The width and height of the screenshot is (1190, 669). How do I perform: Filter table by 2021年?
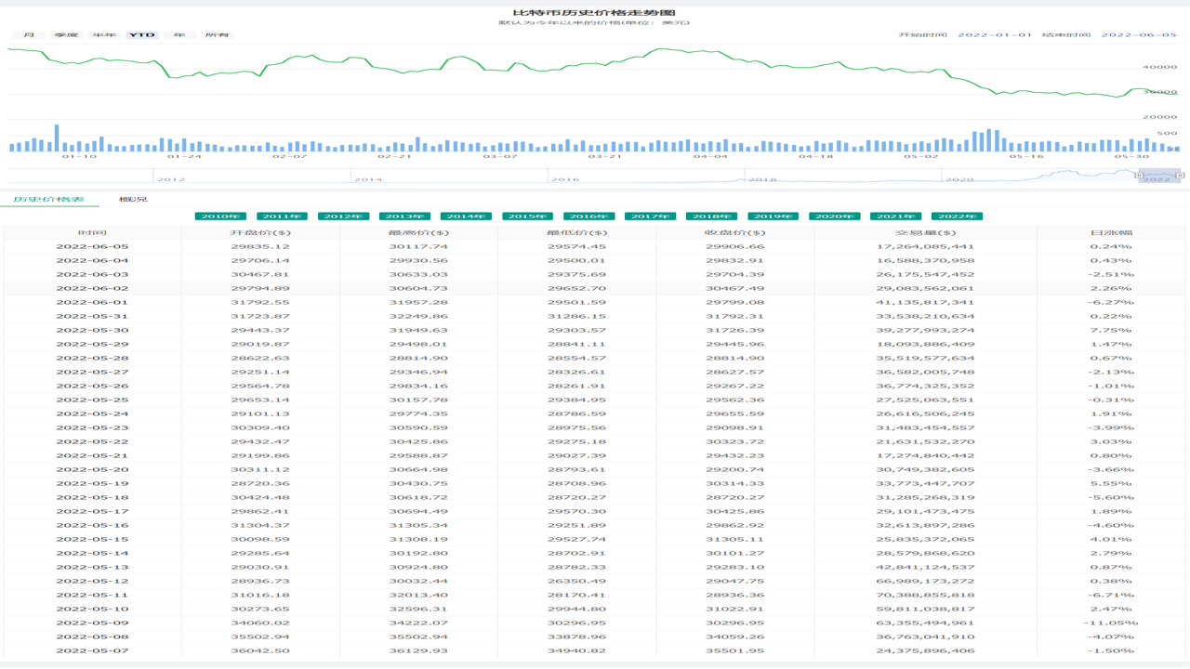(x=895, y=216)
